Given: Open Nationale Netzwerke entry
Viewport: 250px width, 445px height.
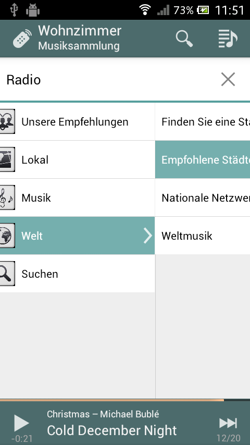Looking at the screenshot, I should 203,197.
